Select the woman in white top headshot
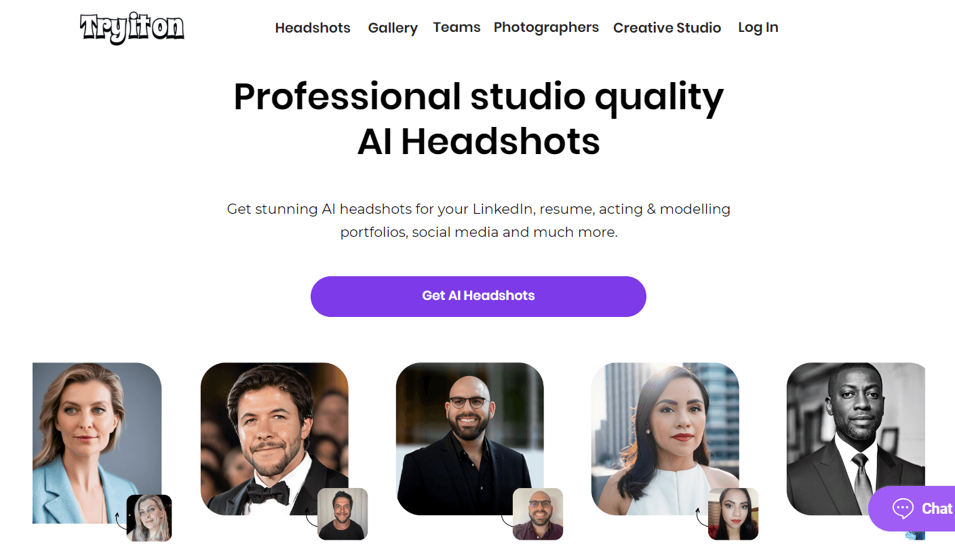Viewport: 955px width, 545px height. pos(665,438)
